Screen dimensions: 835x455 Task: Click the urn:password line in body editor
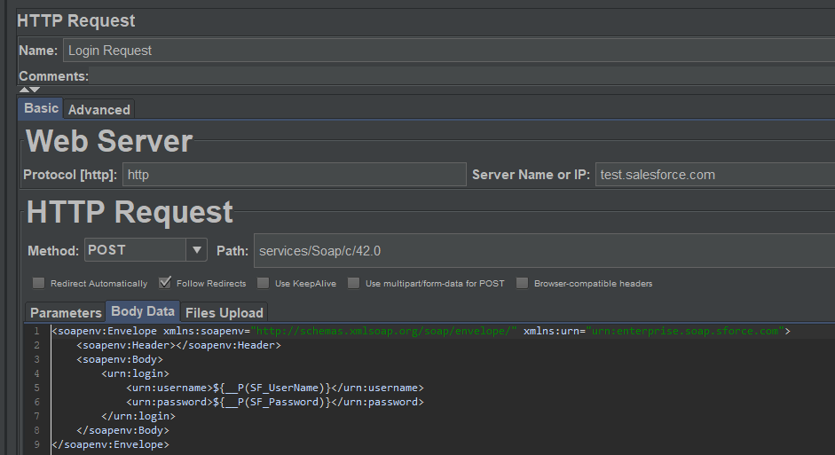(x=275, y=402)
